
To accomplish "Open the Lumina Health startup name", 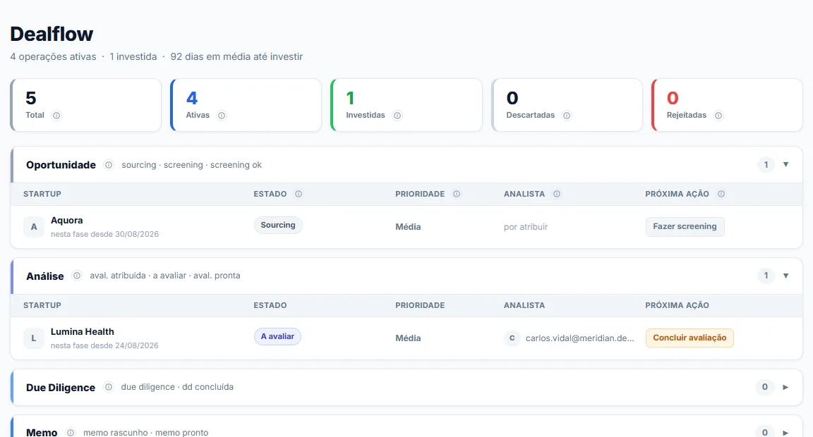I will (x=83, y=331).
